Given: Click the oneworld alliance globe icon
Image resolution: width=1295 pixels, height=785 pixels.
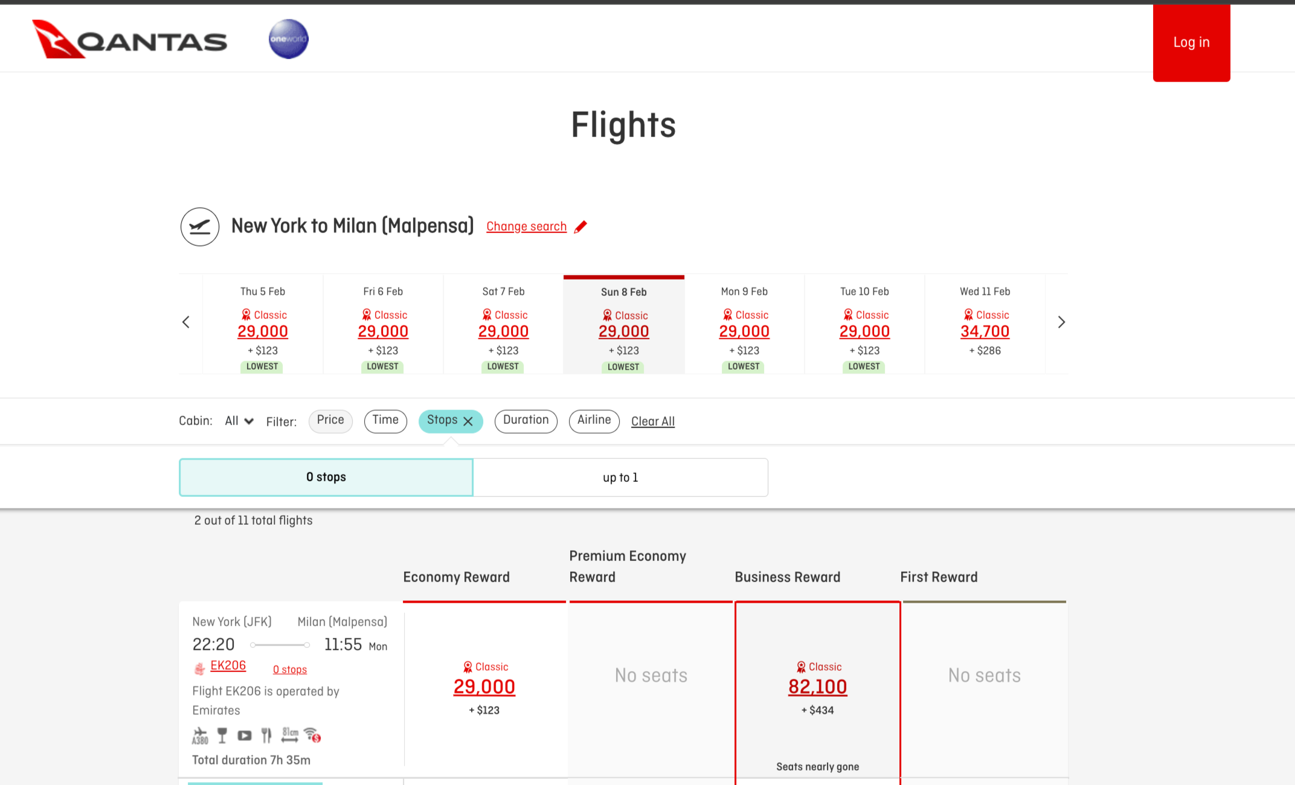Looking at the screenshot, I should (288, 39).
